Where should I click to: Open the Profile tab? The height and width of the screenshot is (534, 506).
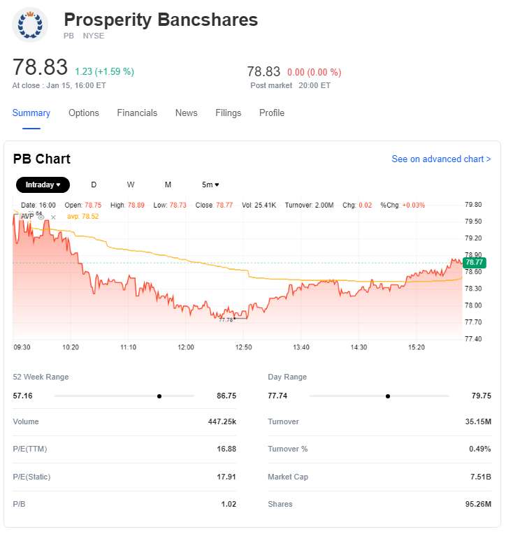tap(272, 113)
